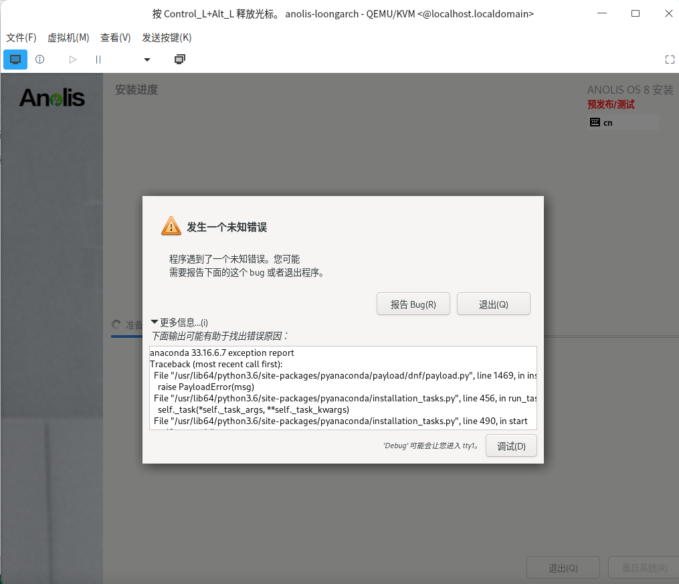Image resolution: width=679 pixels, height=584 pixels.
Task: Open the 查看(V) menu
Action: coord(115,37)
